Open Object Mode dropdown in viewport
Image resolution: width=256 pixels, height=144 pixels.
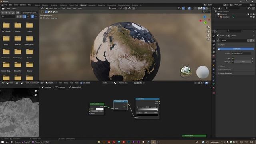[52, 8]
